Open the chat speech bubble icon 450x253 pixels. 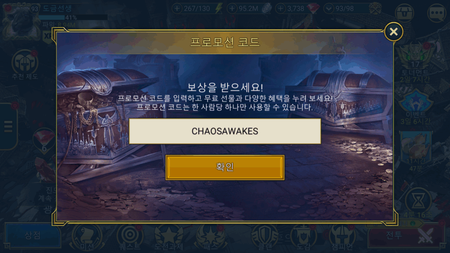(x=436, y=13)
